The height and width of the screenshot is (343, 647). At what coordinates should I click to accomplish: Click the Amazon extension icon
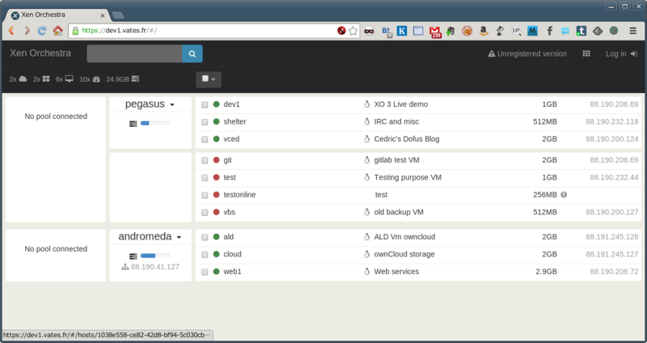coord(484,31)
